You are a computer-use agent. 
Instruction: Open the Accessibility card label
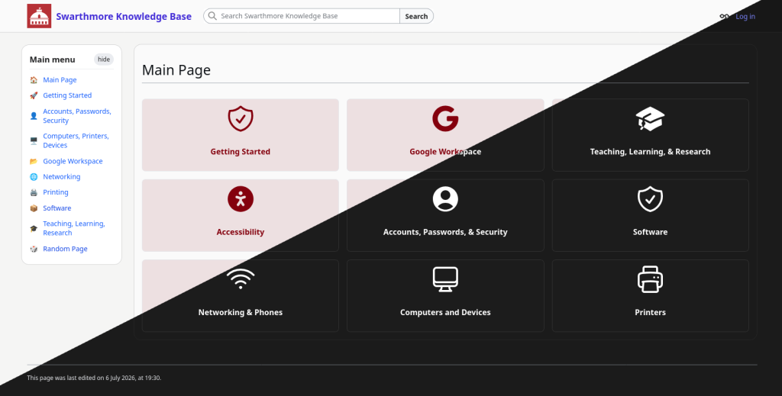pos(241,232)
